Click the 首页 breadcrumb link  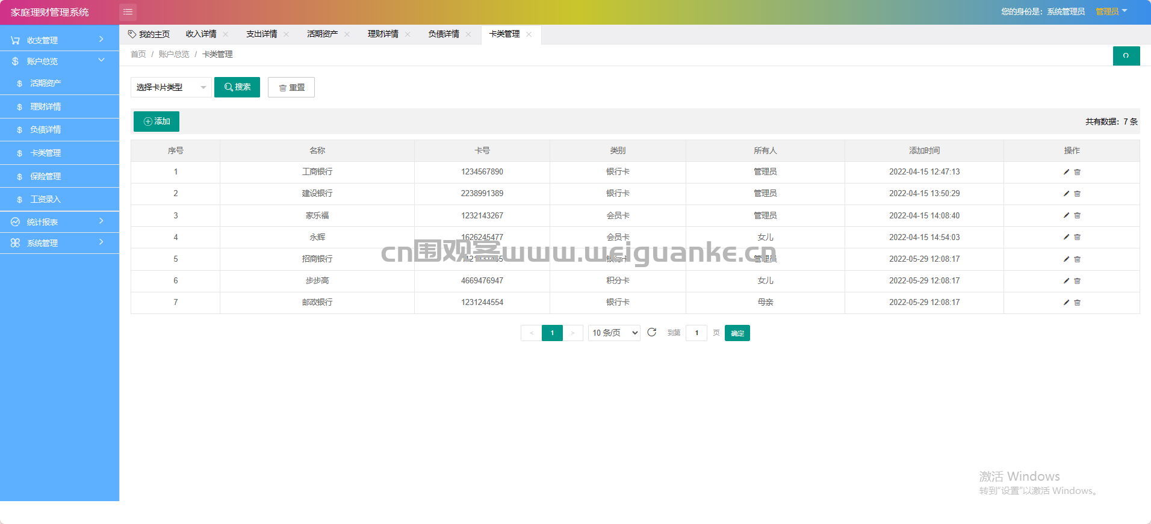click(x=138, y=54)
